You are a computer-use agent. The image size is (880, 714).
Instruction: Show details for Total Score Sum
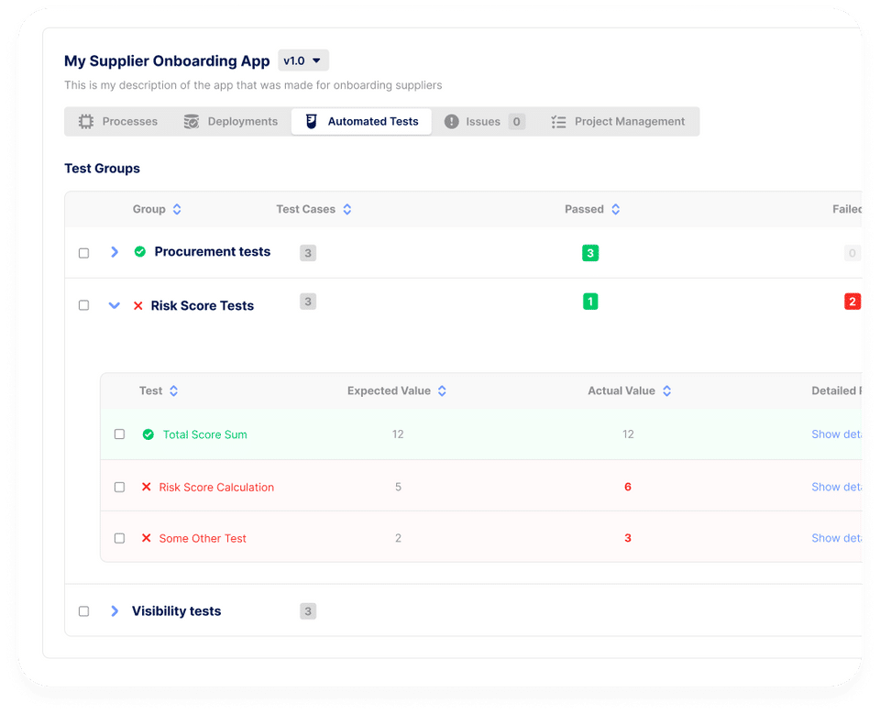[837, 434]
